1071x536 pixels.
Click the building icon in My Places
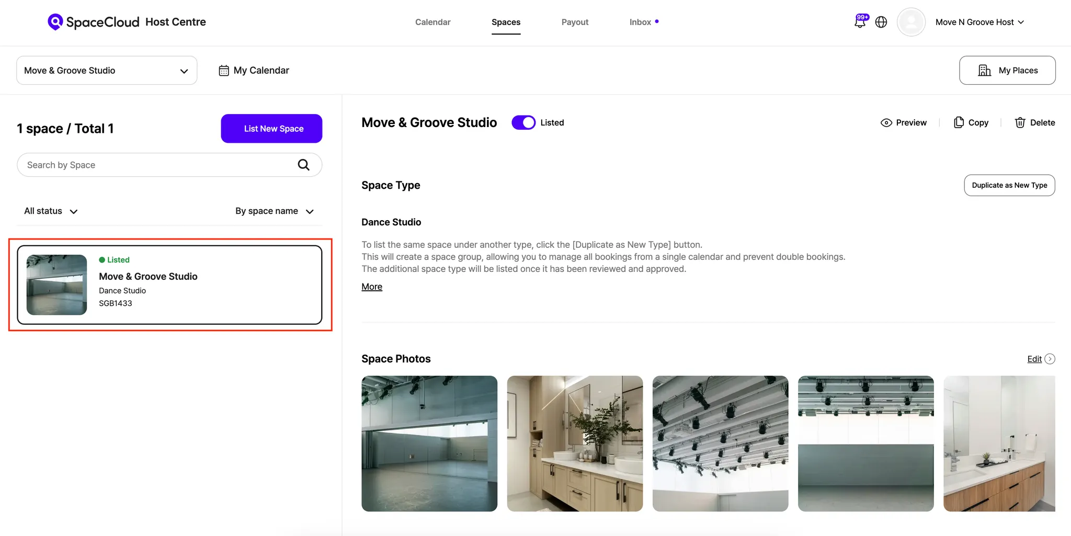(x=984, y=70)
